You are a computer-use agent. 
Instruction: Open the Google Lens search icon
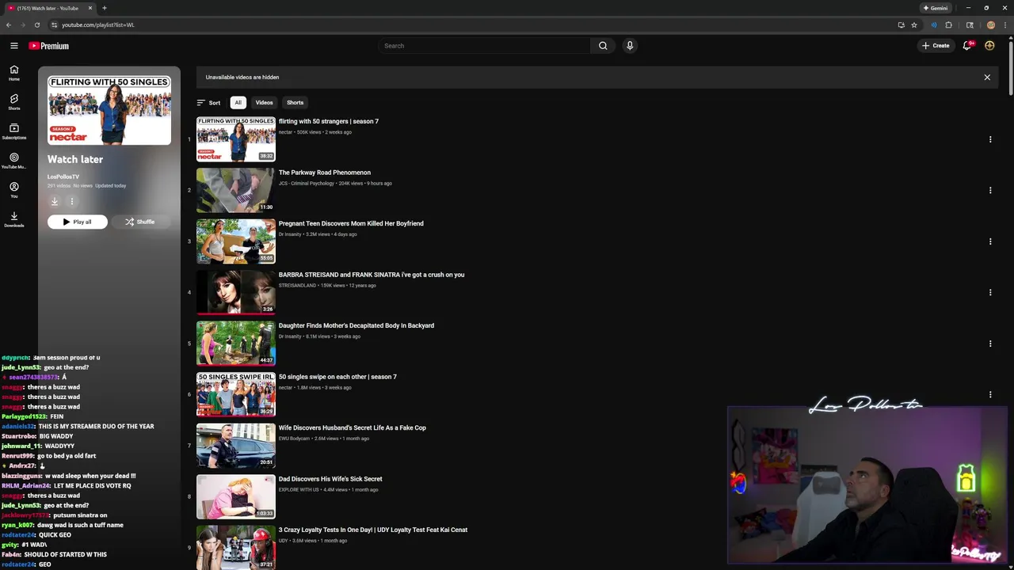click(970, 25)
